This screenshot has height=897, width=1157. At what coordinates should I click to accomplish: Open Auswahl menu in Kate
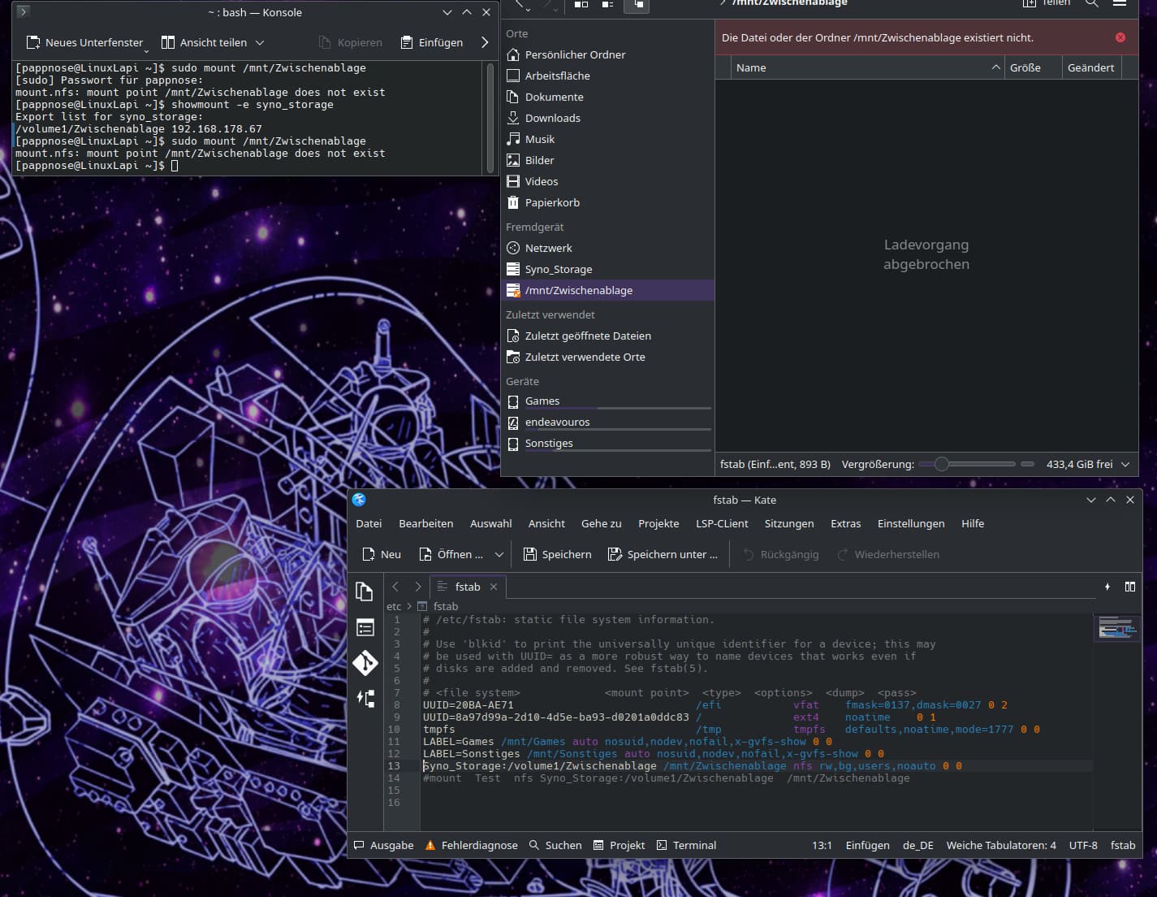point(491,523)
